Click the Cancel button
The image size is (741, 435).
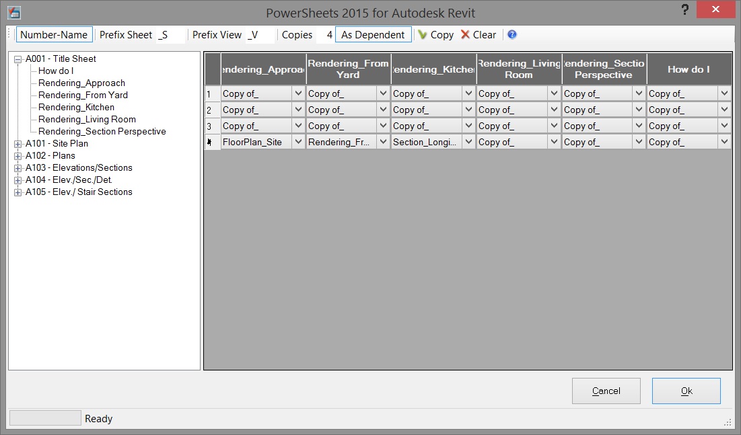(x=606, y=391)
